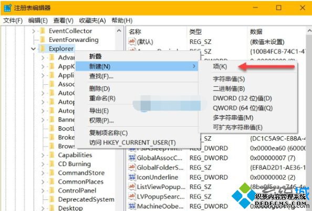Click the GlobalAssocC... DWORD value icon
The width and height of the screenshot is (312, 211).
[x=132, y=158]
